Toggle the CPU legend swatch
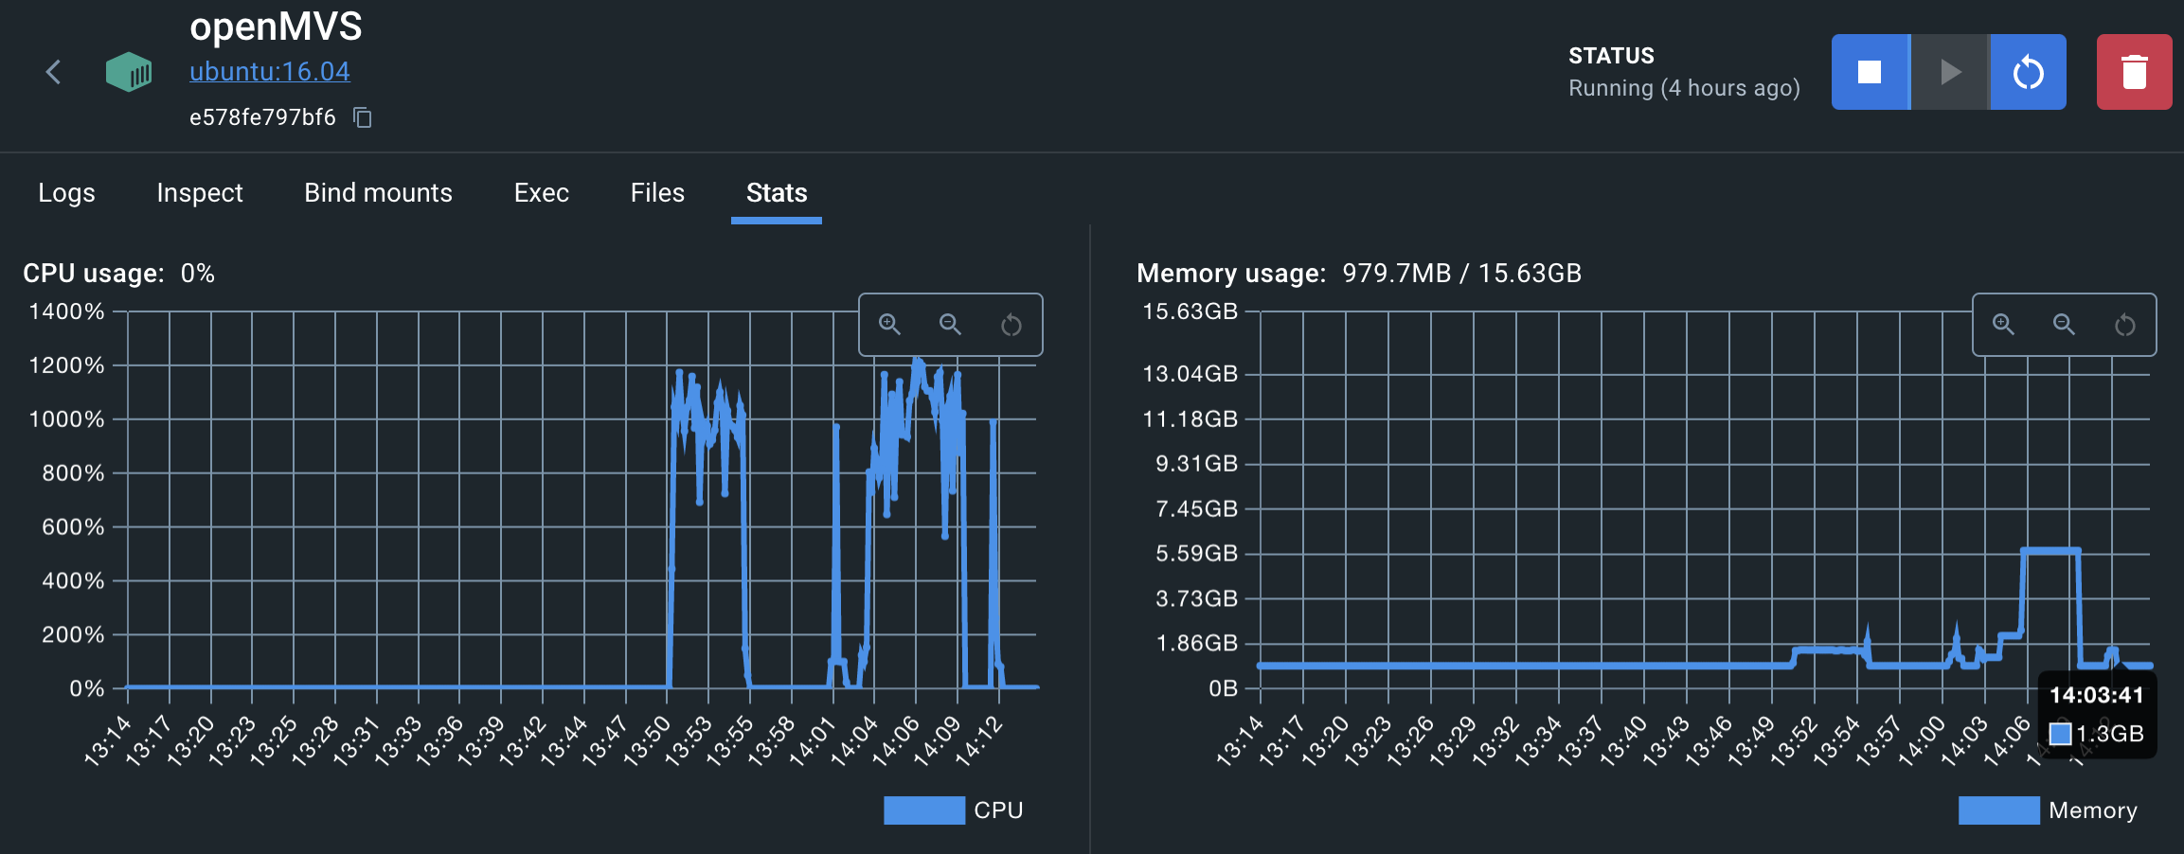 coord(924,810)
